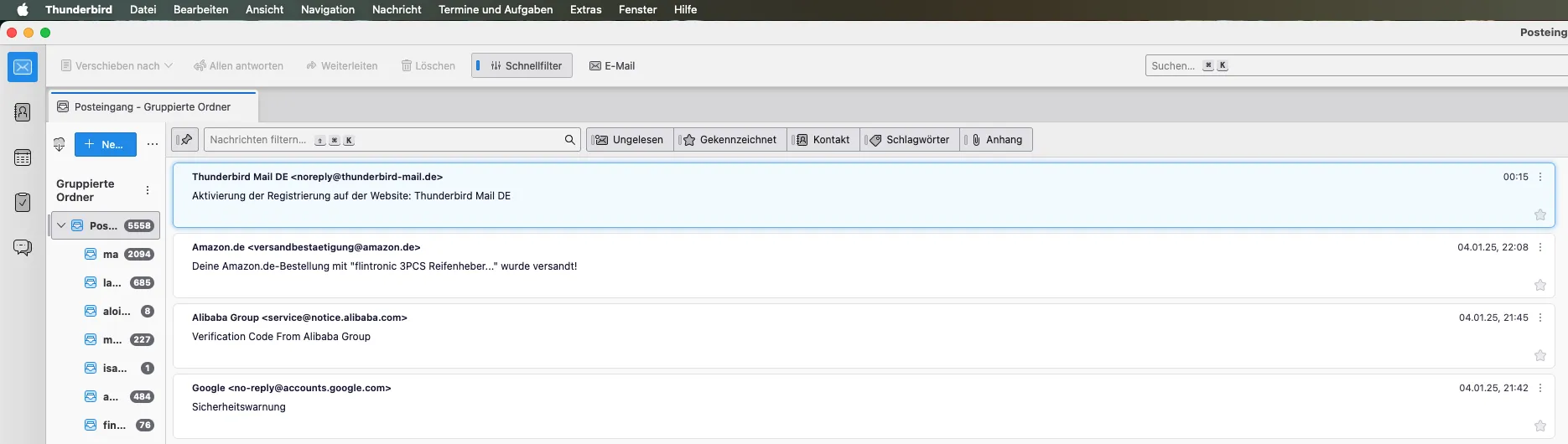
Task: Open the Fenster menu
Action: [638, 9]
